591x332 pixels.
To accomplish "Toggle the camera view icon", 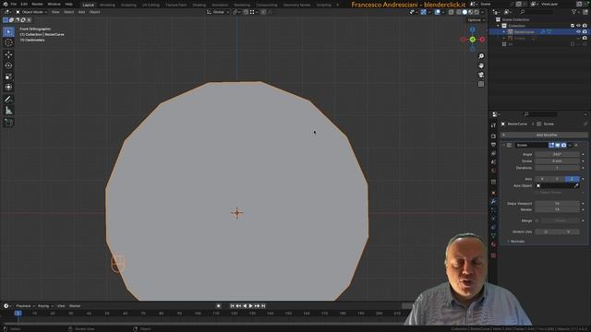I will pyautogui.click(x=481, y=75).
